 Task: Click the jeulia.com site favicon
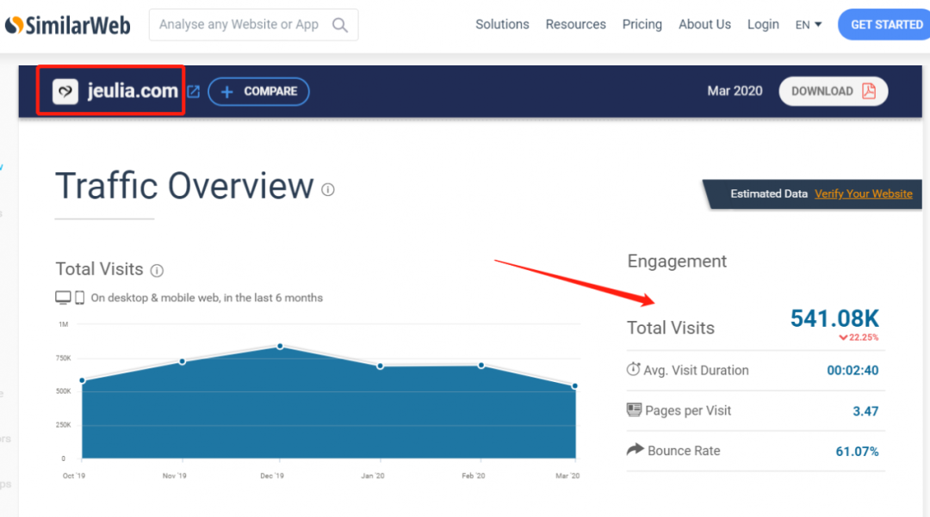[65, 91]
